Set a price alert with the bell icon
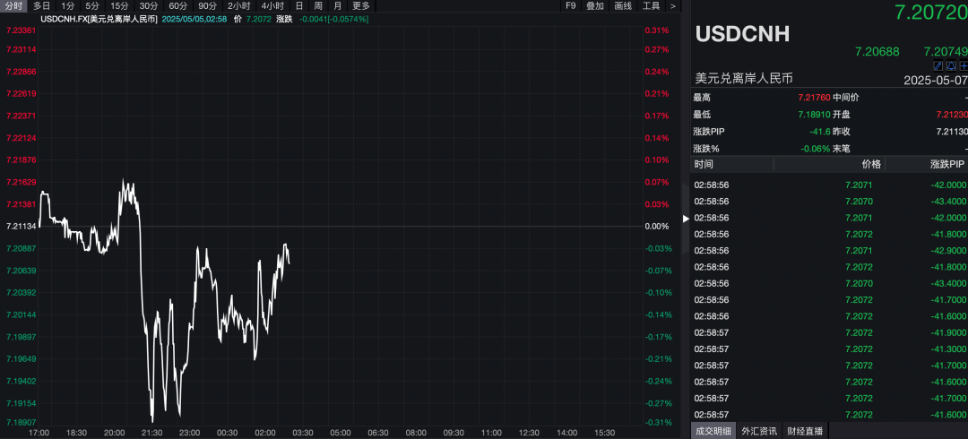The height and width of the screenshot is (439, 968). [x=951, y=65]
